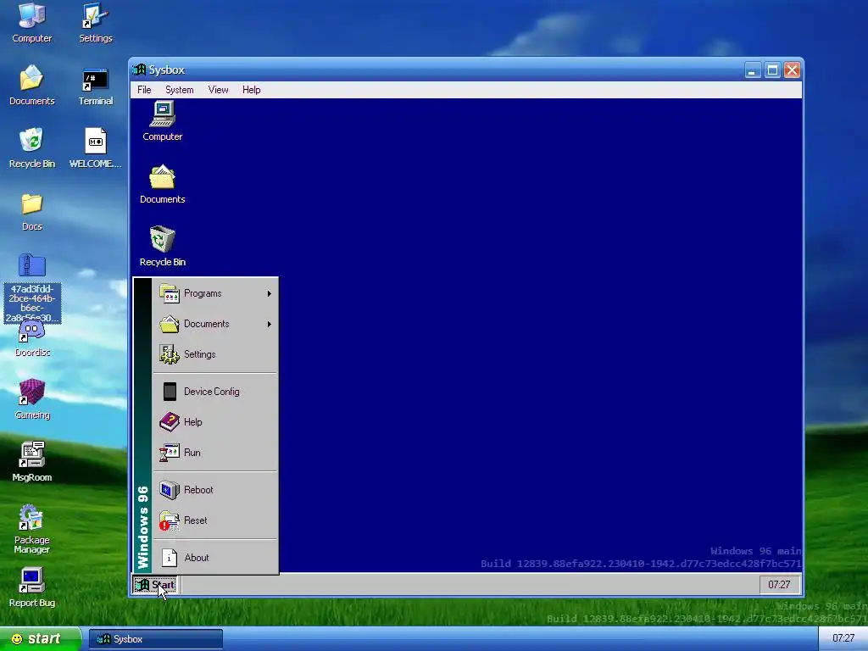Open the System menu in the Sysbox window
868x651 pixels.
tap(180, 90)
